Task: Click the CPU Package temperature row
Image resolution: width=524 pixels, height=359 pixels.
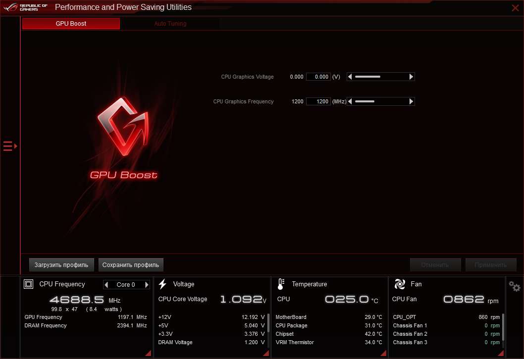Action: coord(329,326)
